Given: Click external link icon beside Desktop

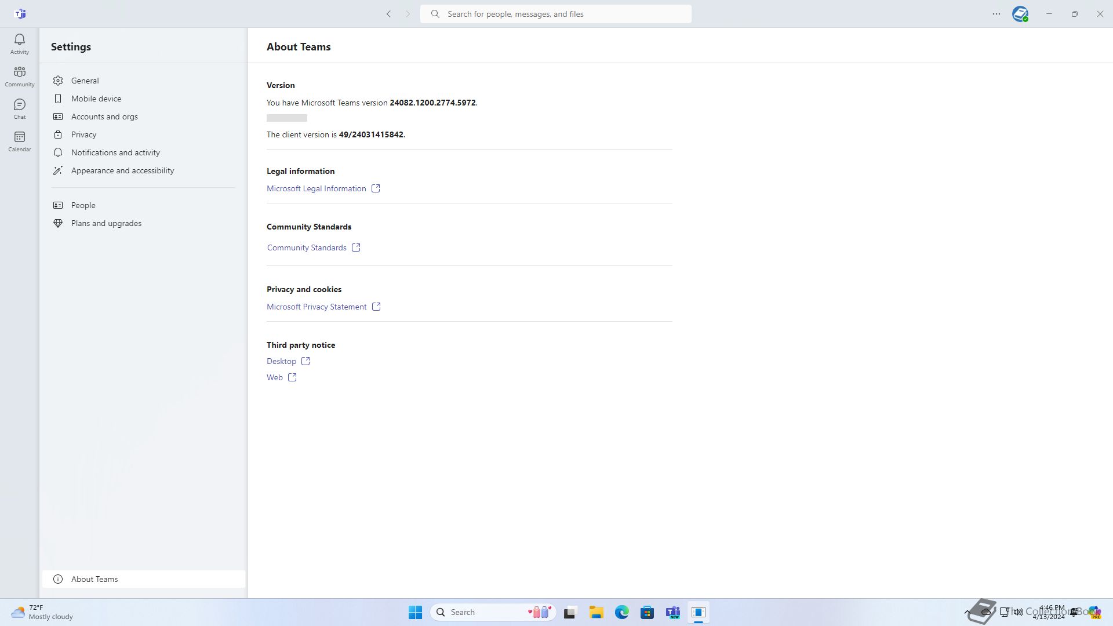Looking at the screenshot, I should [x=305, y=361].
